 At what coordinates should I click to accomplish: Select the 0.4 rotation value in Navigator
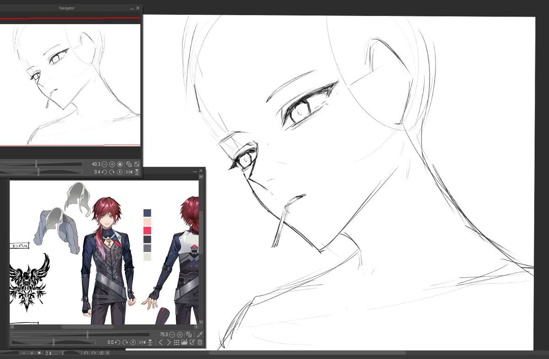tap(97, 172)
